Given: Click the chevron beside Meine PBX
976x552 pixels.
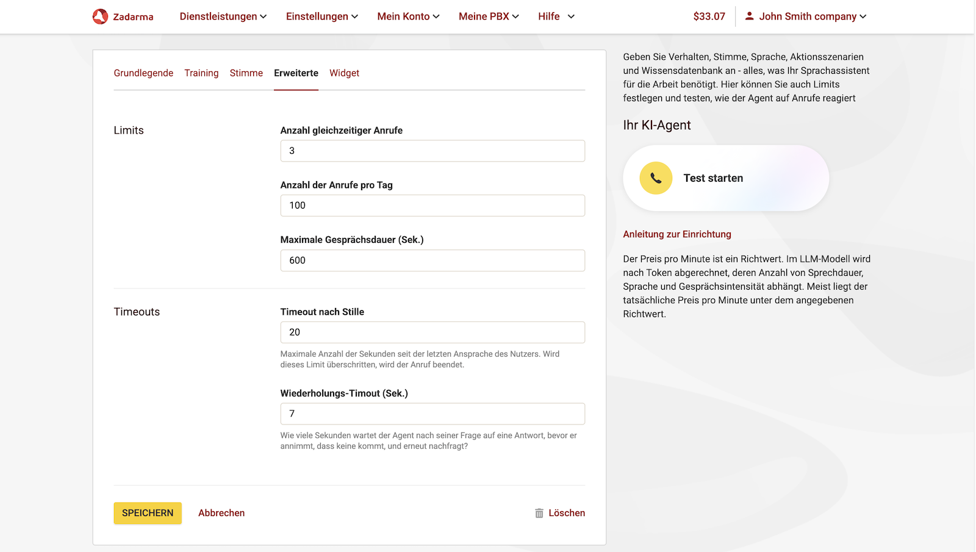Looking at the screenshot, I should click(516, 16).
